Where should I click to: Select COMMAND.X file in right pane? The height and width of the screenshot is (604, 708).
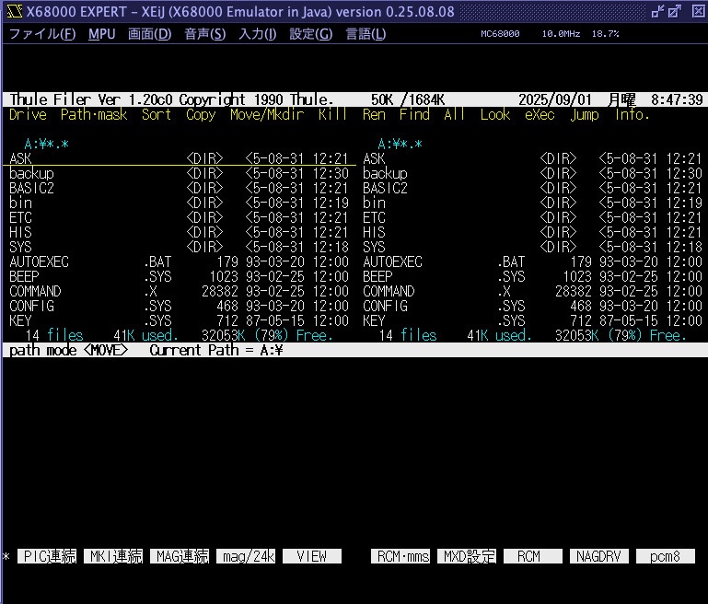(x=389, y=291)
